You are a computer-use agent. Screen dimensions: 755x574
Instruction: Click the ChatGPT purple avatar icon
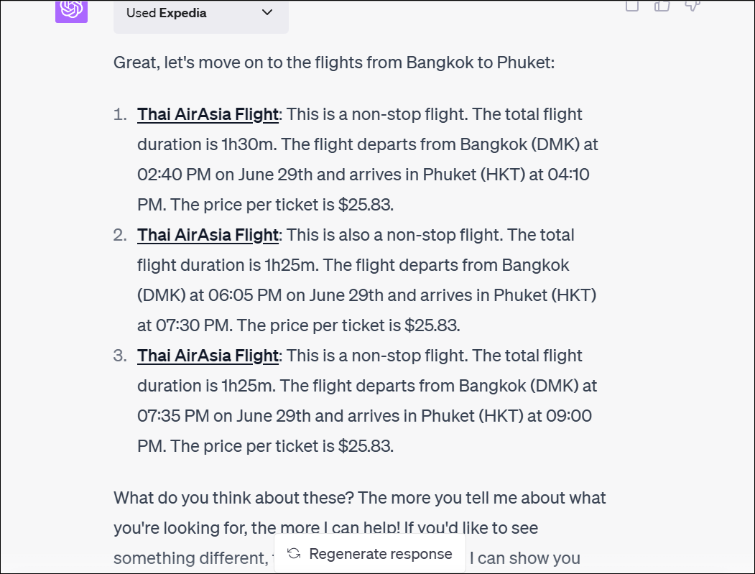71,10
